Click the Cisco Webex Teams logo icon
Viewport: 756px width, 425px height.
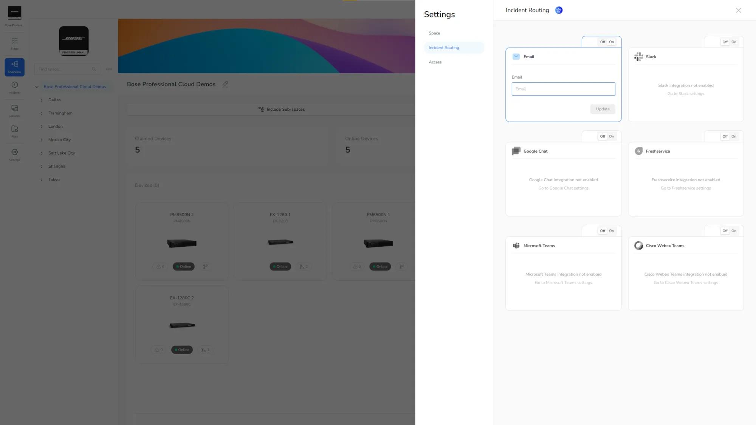(x=638, y=246)
